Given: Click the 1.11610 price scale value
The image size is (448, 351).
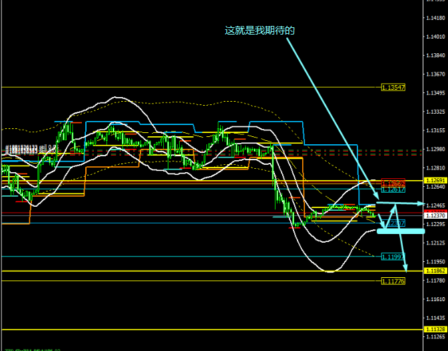Looking at the screenshot, I should 435,300.
